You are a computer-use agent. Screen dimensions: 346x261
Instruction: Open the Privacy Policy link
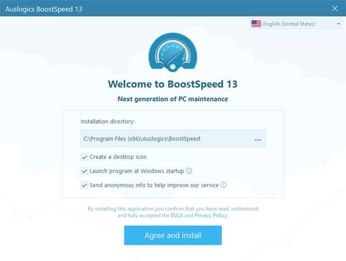(x=210, y=215)
